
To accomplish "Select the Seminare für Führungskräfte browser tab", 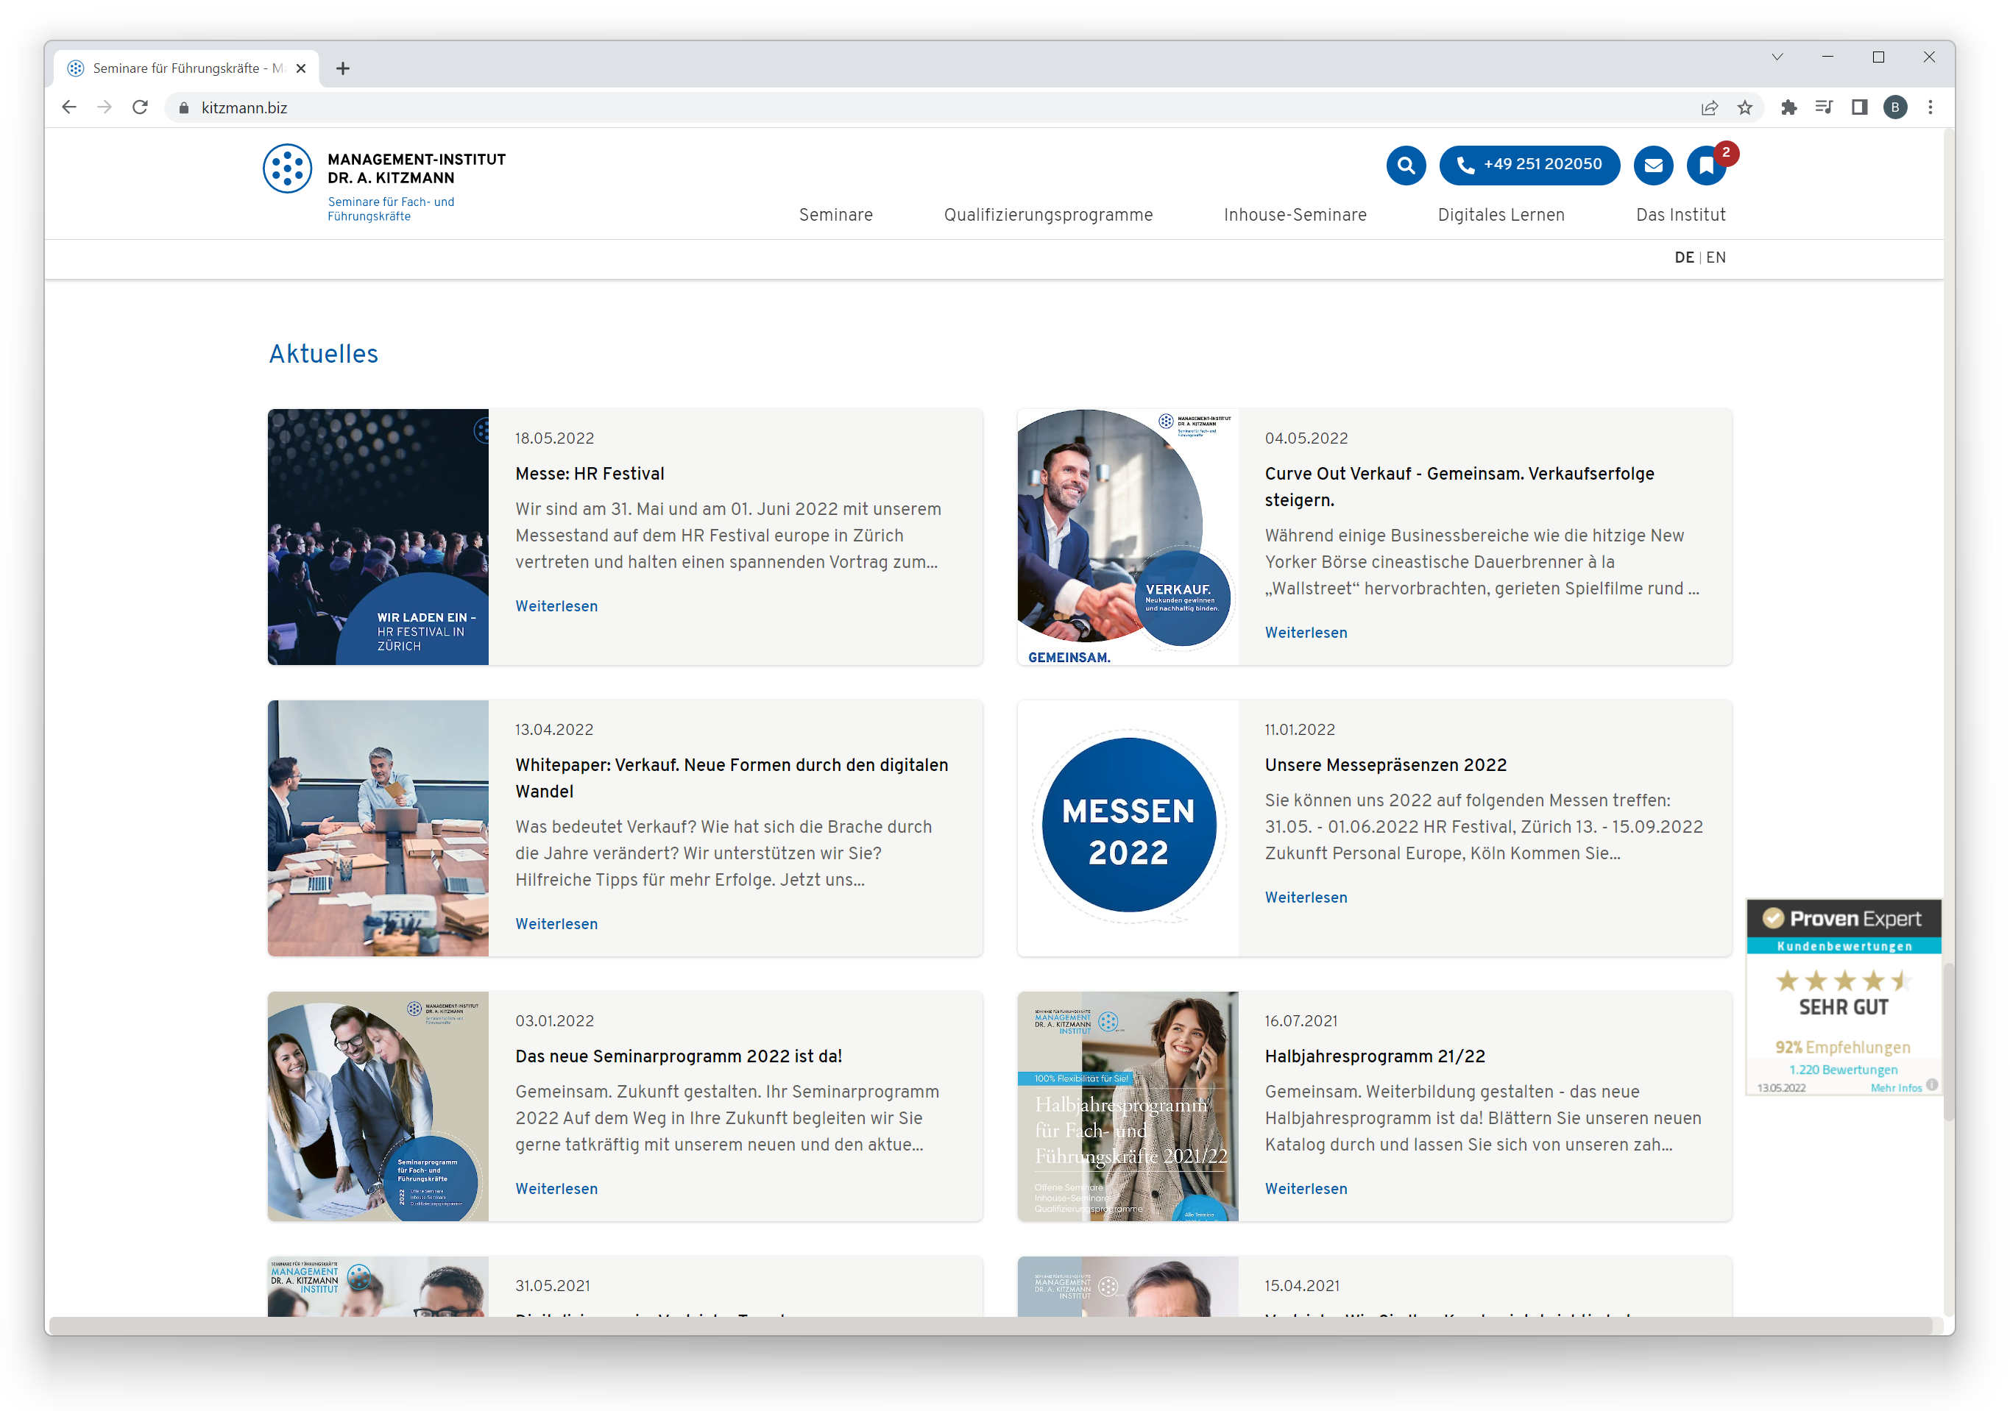I will (186, 68).
